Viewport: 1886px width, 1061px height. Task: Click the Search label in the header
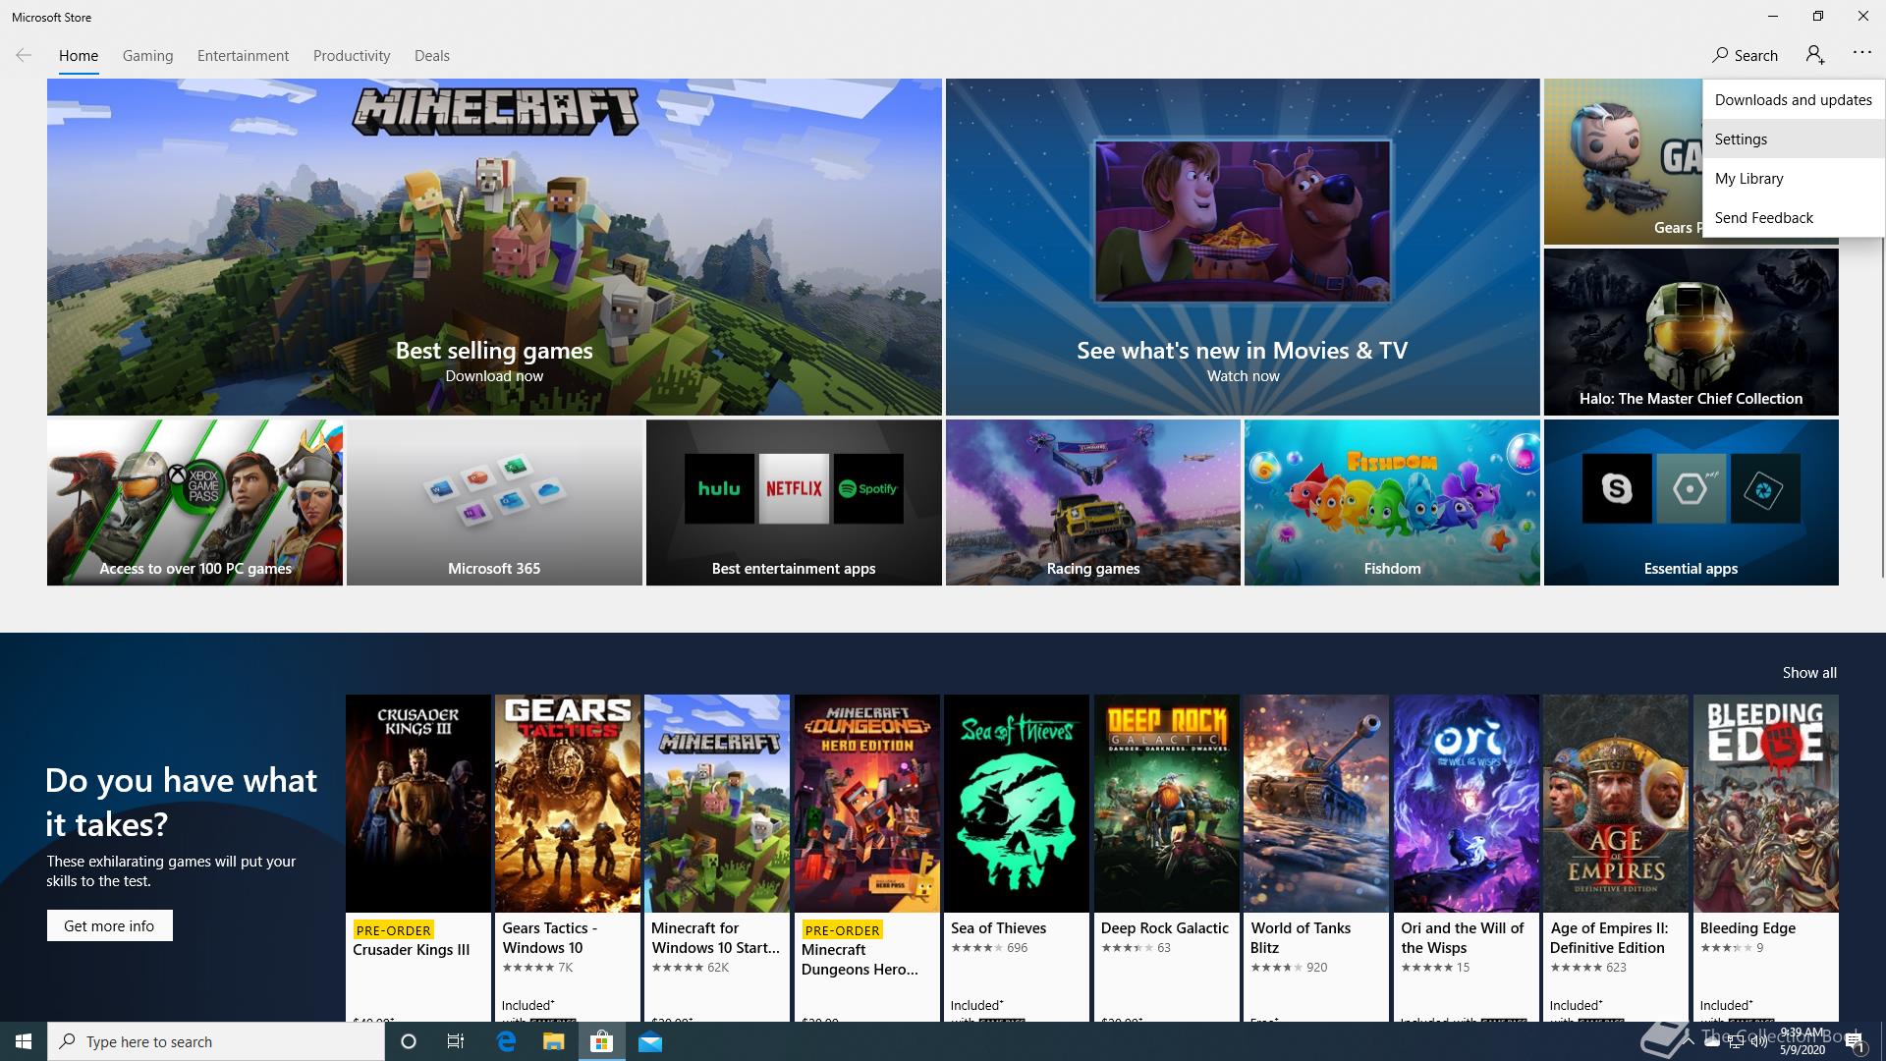pos(1755,56)
